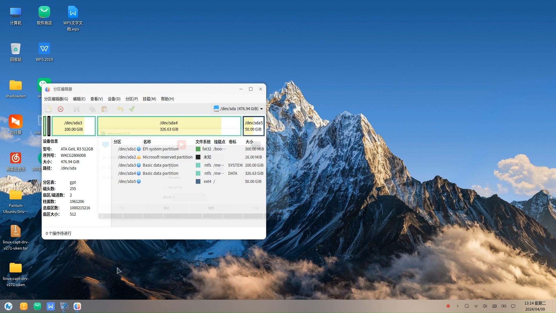The height and width of the screenshot is (313, 556).
Task: Select the /dev/sda5 block in the disk map
Action: pyautogui.click(x=253, y=126)
